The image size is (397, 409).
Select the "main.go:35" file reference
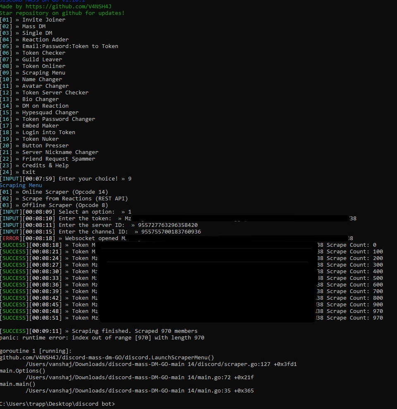214,391
